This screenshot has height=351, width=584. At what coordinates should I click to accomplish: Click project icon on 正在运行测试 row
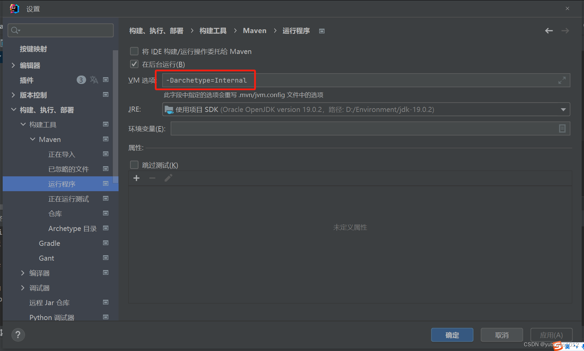tap(106, 199)
